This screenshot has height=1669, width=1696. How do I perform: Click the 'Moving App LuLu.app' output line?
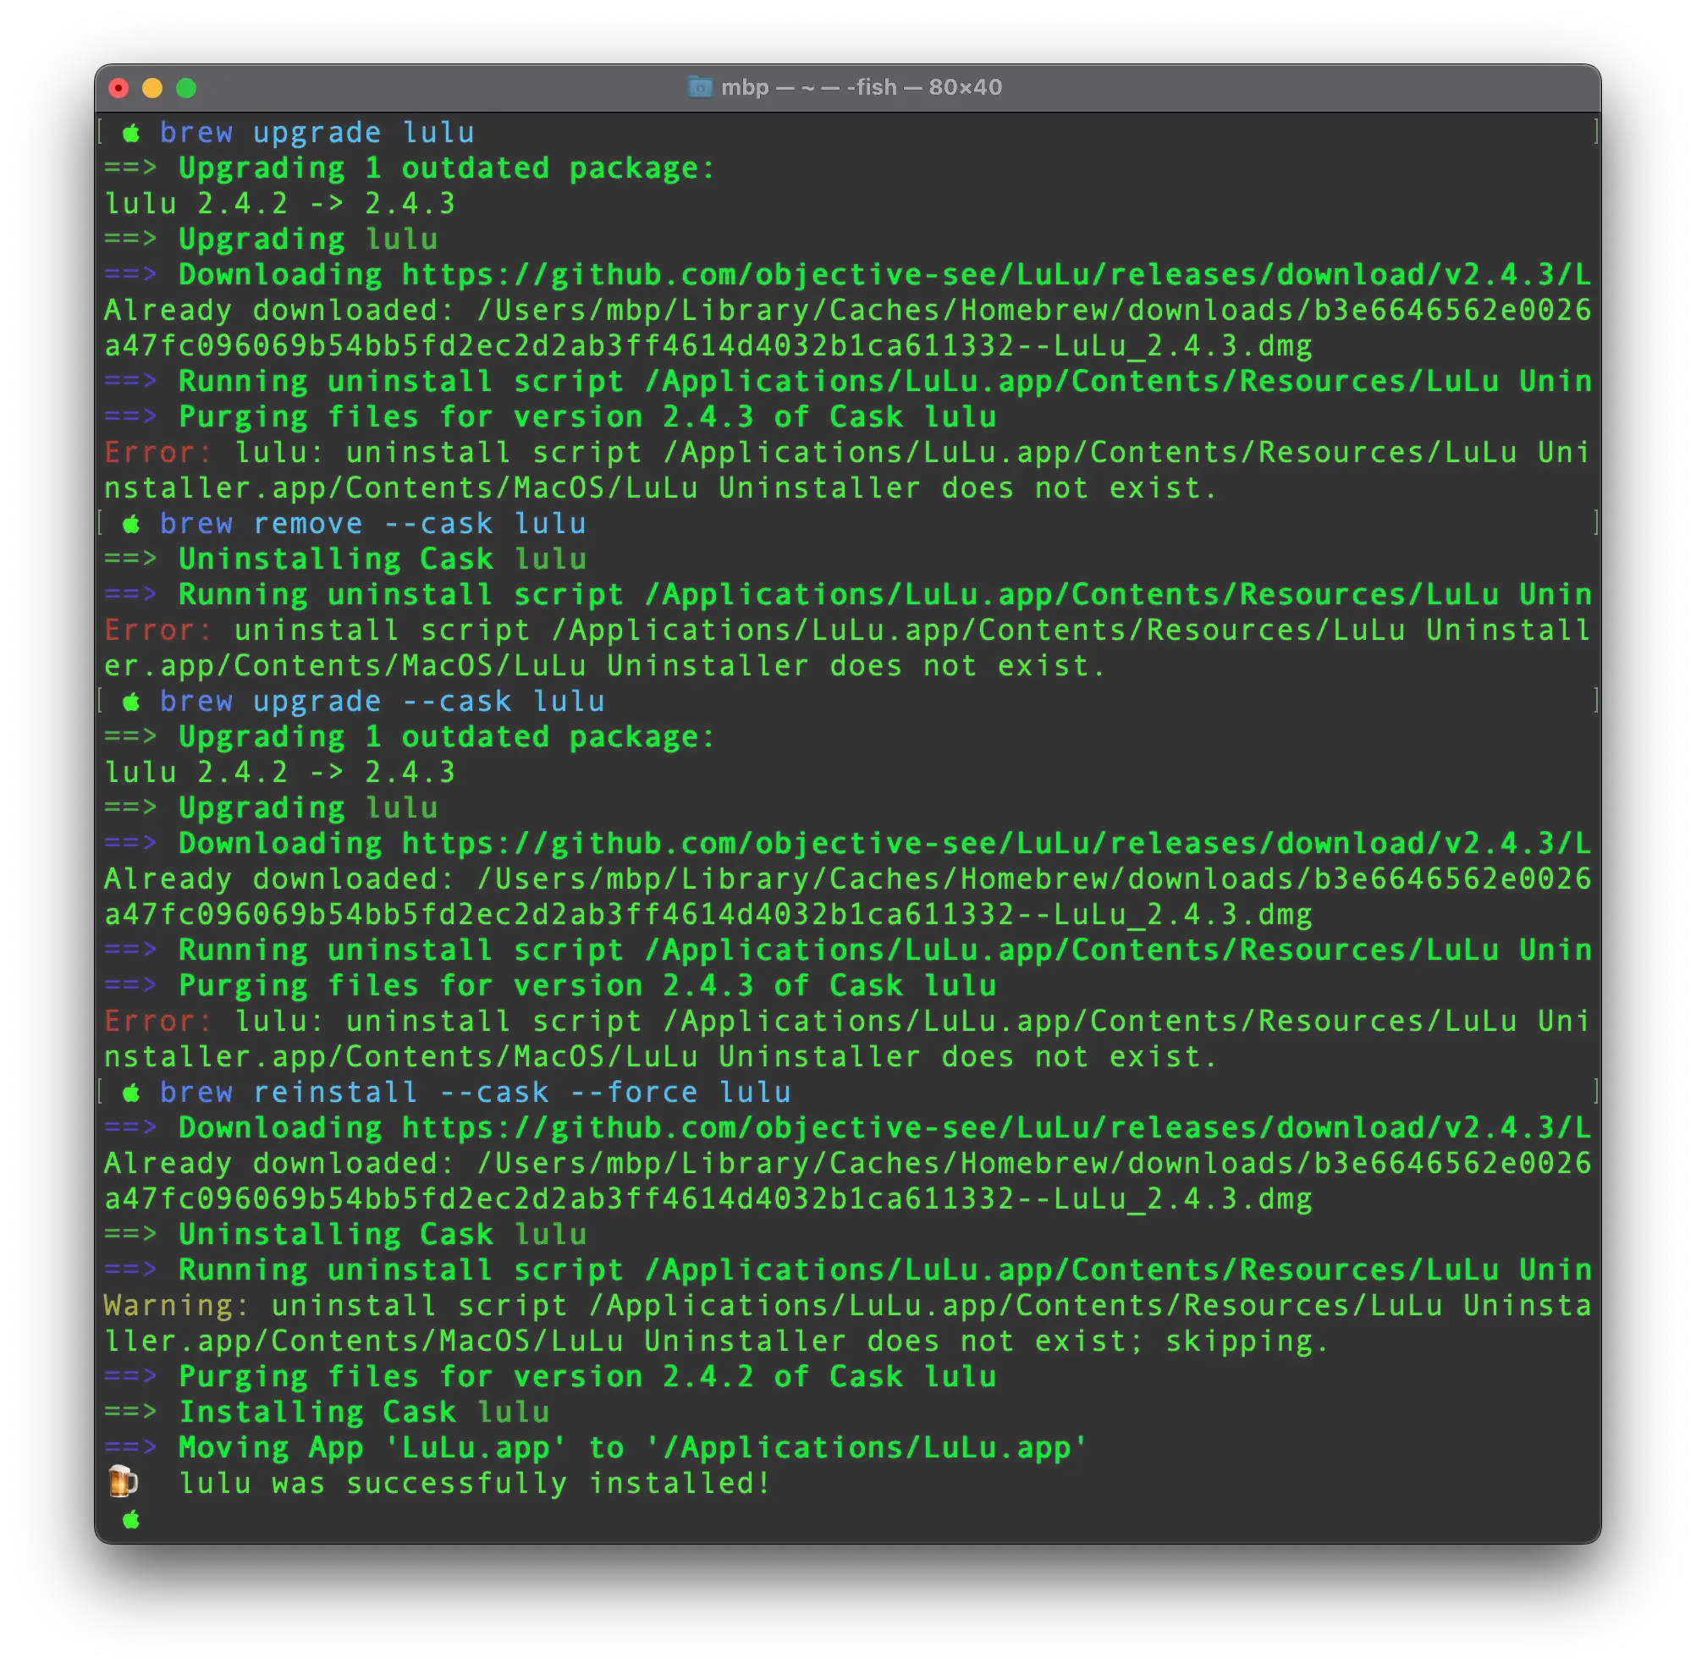(631, 1448)
